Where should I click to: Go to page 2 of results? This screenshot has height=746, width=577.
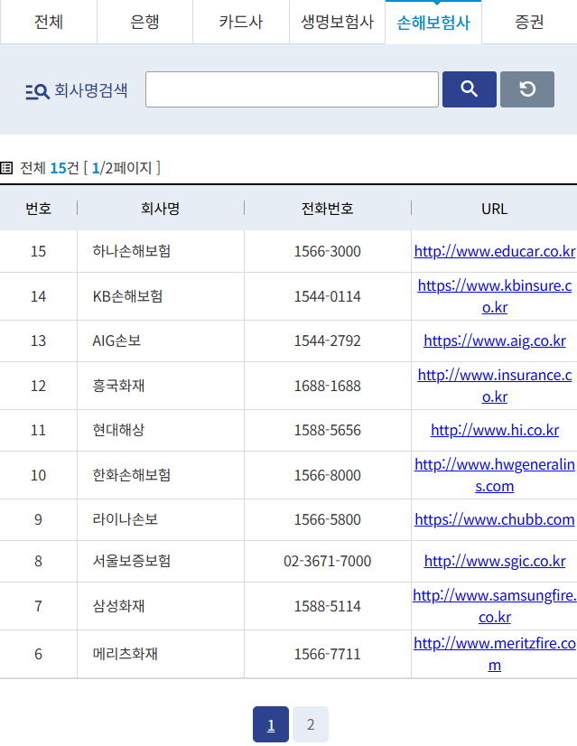point(311,724)
